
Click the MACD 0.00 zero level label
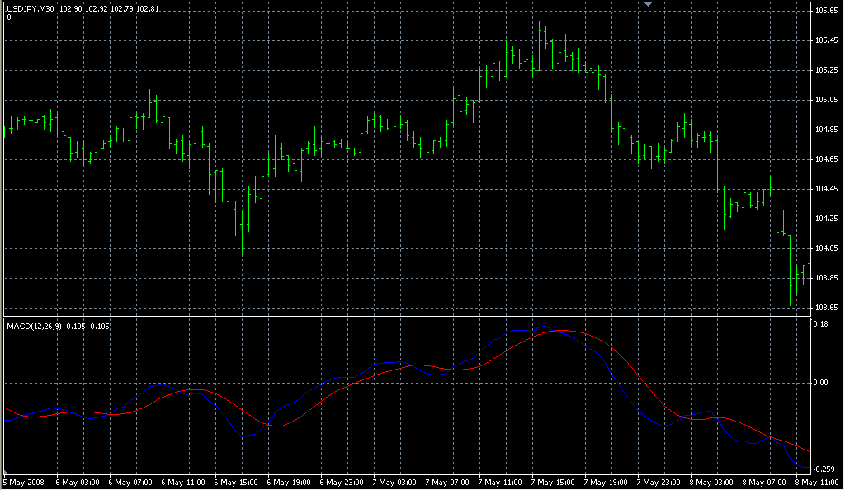click(820, 383)
